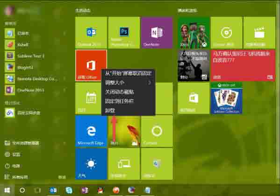This screenshot has width=280, height=196.
Task: Expand the 调整大小 submenu arrow
Action: point(150,83)
